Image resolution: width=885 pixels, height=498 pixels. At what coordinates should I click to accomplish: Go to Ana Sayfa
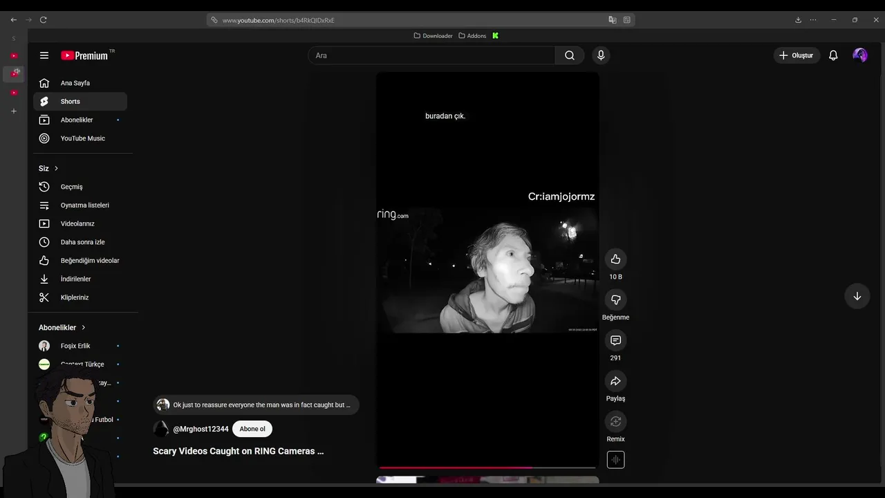tap(80, 83)
